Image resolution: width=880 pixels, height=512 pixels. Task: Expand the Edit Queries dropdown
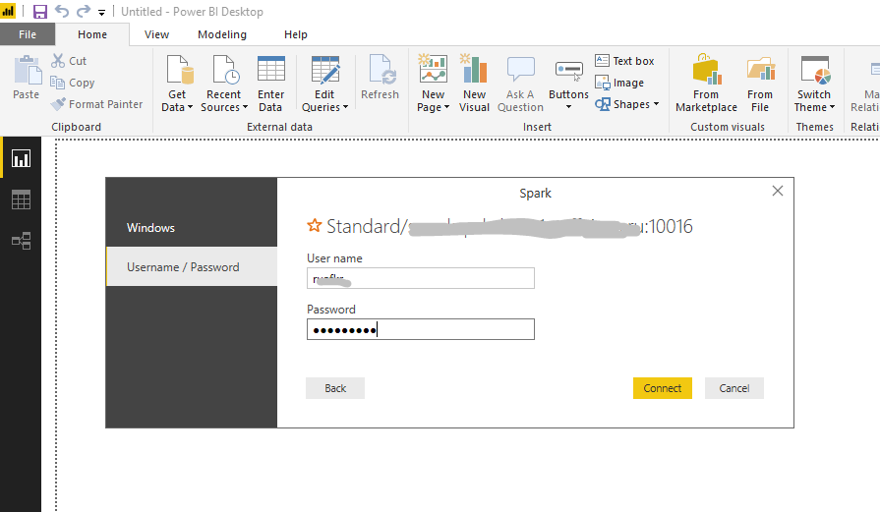tap(324, 107)
